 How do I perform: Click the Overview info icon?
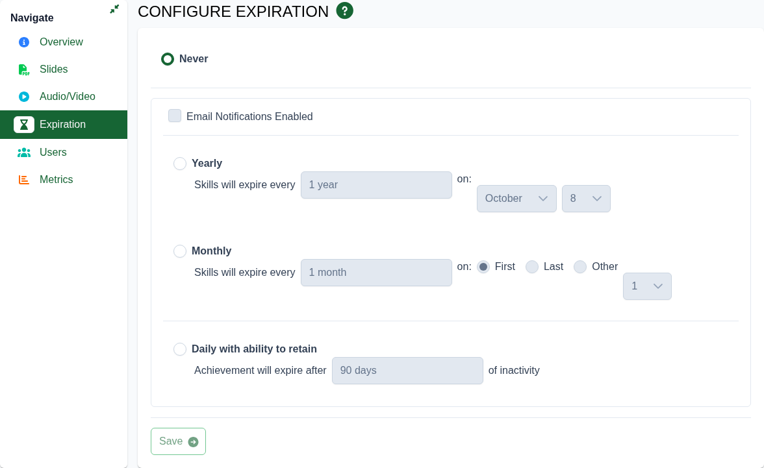click(x=24, y=42)
